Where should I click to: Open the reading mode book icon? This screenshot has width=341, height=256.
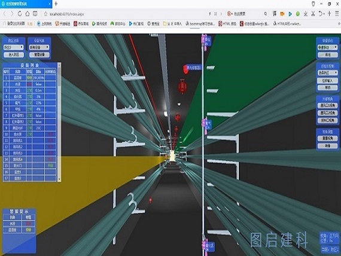click(x=35, y=14)
